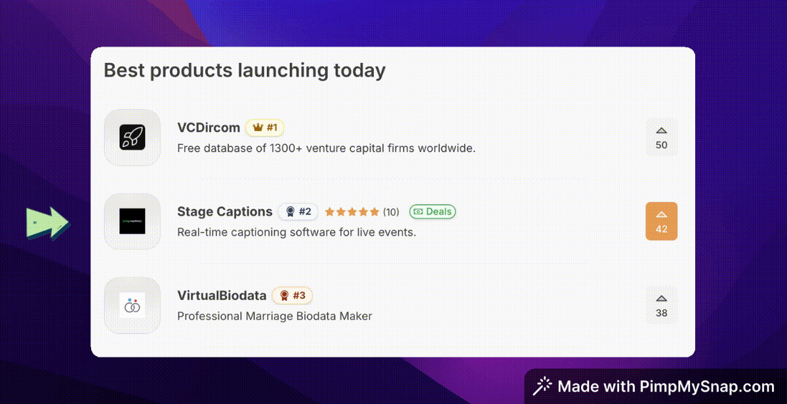This screenshot has height=404, width=787.
Task: Click the PimpMySnap magic wand icon
Action: (x=542, y=386)
